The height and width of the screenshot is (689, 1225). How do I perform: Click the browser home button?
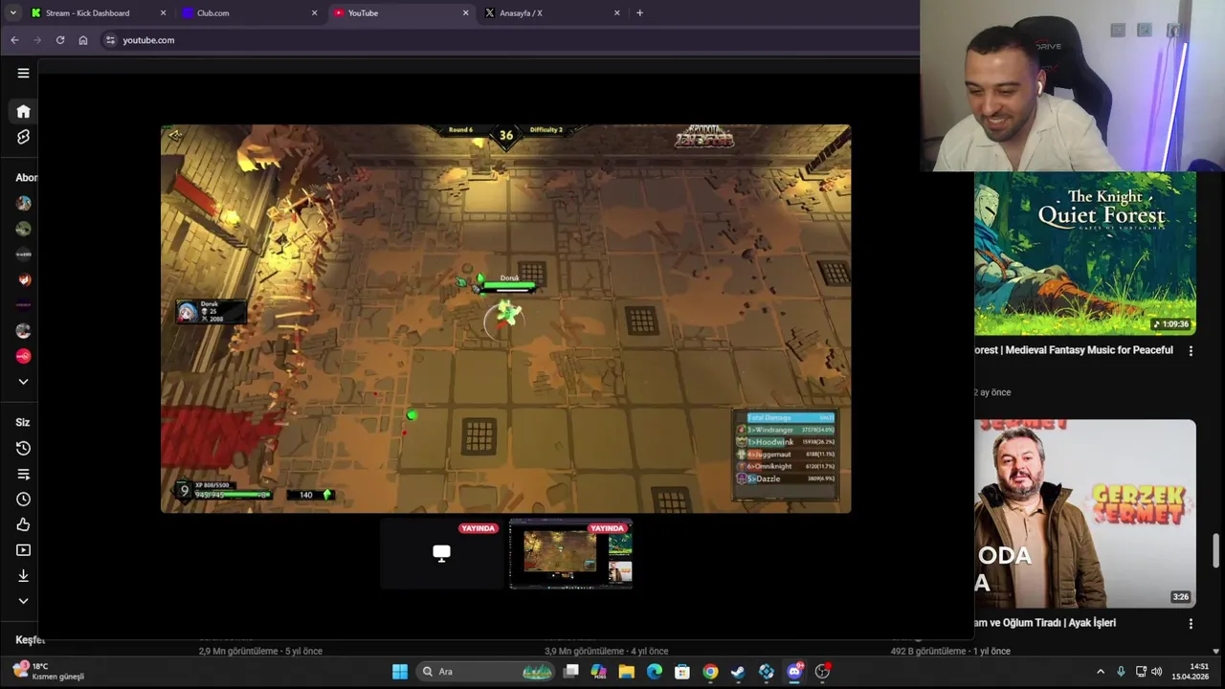[x=83, y=40]
